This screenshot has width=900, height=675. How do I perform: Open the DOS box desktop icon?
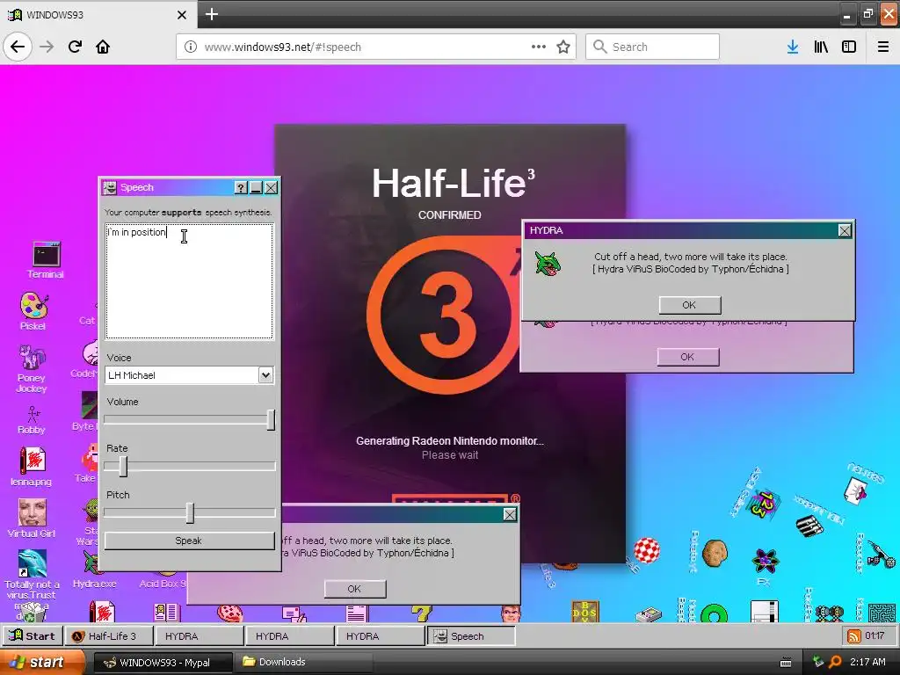coord(584,612)
